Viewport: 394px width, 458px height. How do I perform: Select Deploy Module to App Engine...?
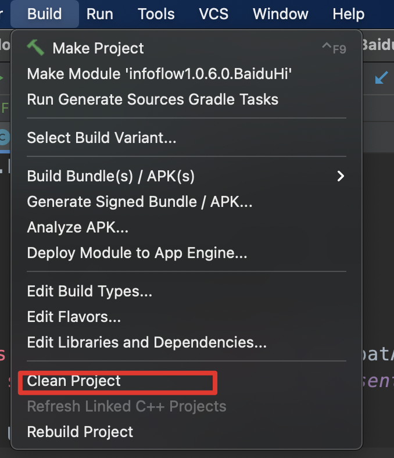(137, 253)
